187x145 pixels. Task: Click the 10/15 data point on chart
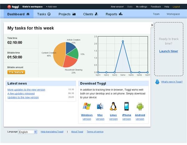click(131, 72)
